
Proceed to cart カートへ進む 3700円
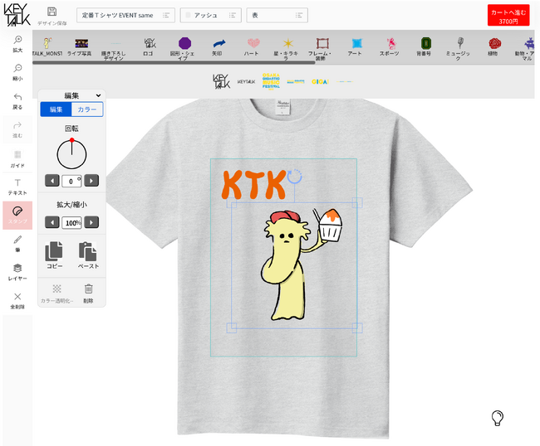[x=508, y=16]
